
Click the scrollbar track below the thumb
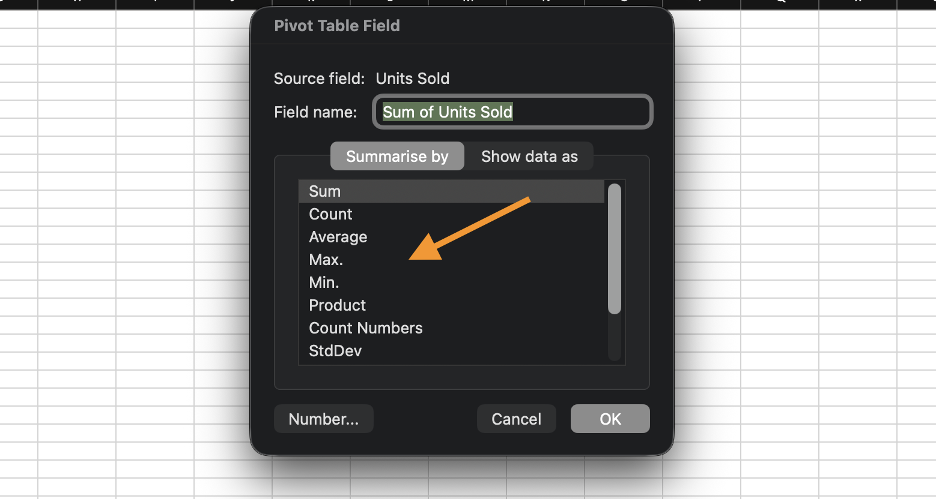tap(614, 338)
